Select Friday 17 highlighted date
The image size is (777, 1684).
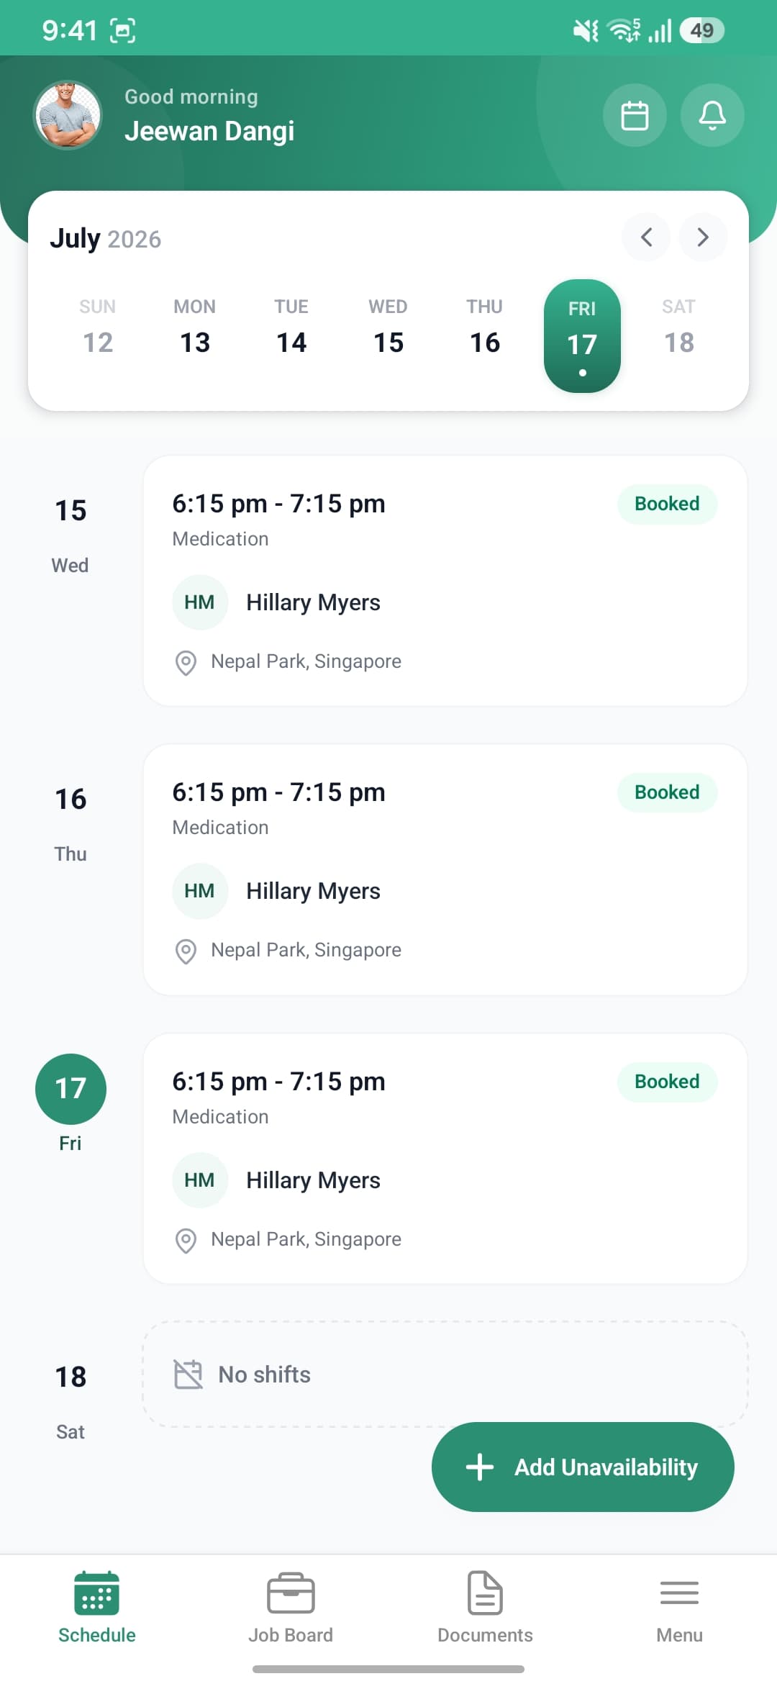click(x=582, y=336)
